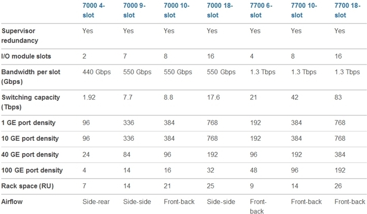Select the I/O module slots row label
The width and height of the screenshot is (367, 214).
pos(26,56)
